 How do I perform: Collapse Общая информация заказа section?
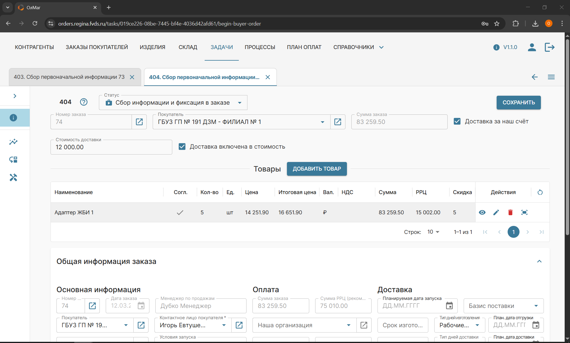(539, 261)
